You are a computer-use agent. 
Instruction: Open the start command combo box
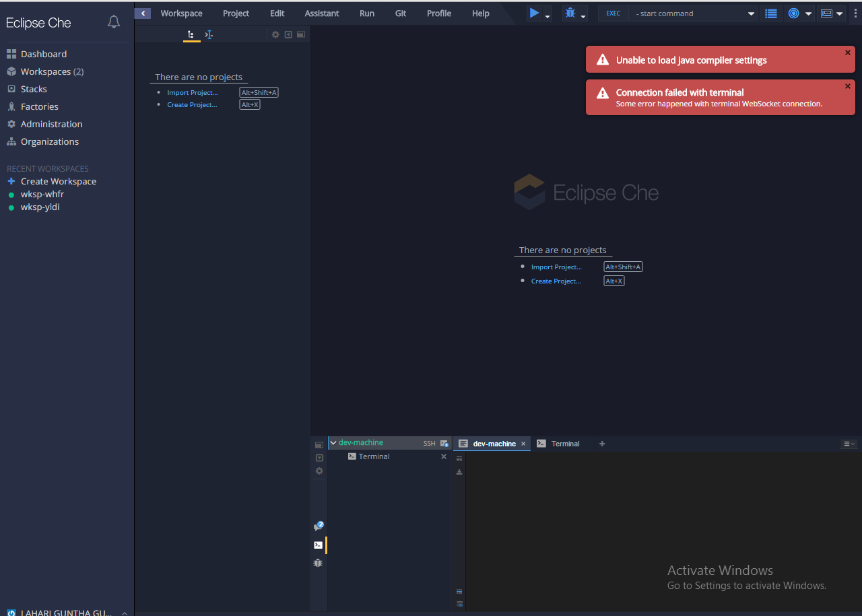694,13
